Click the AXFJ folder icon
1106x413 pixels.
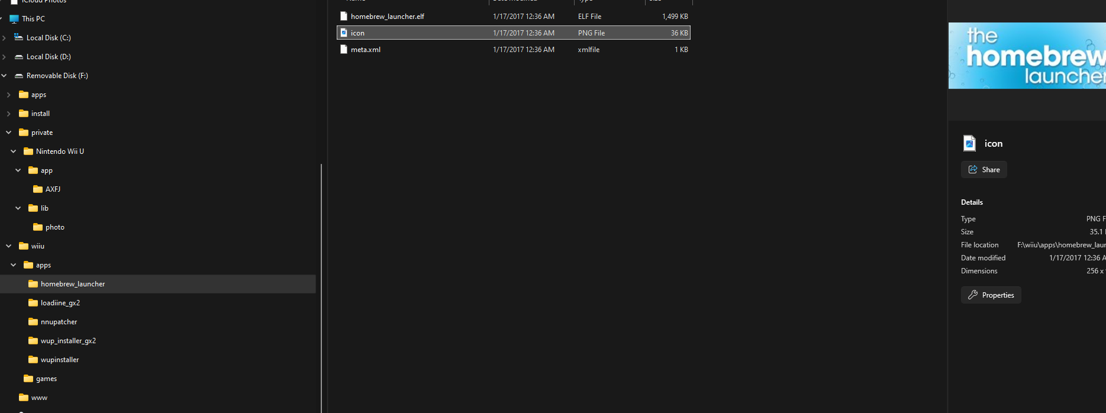click(x=38, y=189)
